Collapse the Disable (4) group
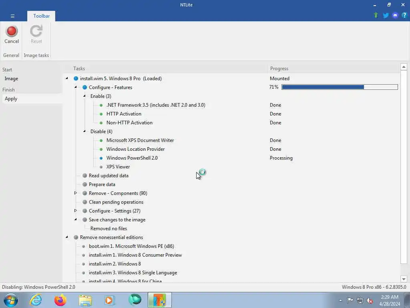This screenshot has height=308, width=410. [x=84, y=131]
